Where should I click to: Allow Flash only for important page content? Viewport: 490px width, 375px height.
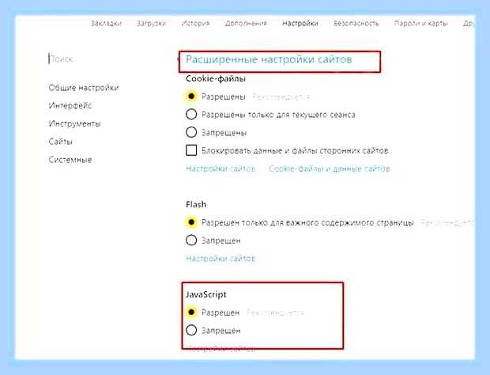(x=191, y=222)
